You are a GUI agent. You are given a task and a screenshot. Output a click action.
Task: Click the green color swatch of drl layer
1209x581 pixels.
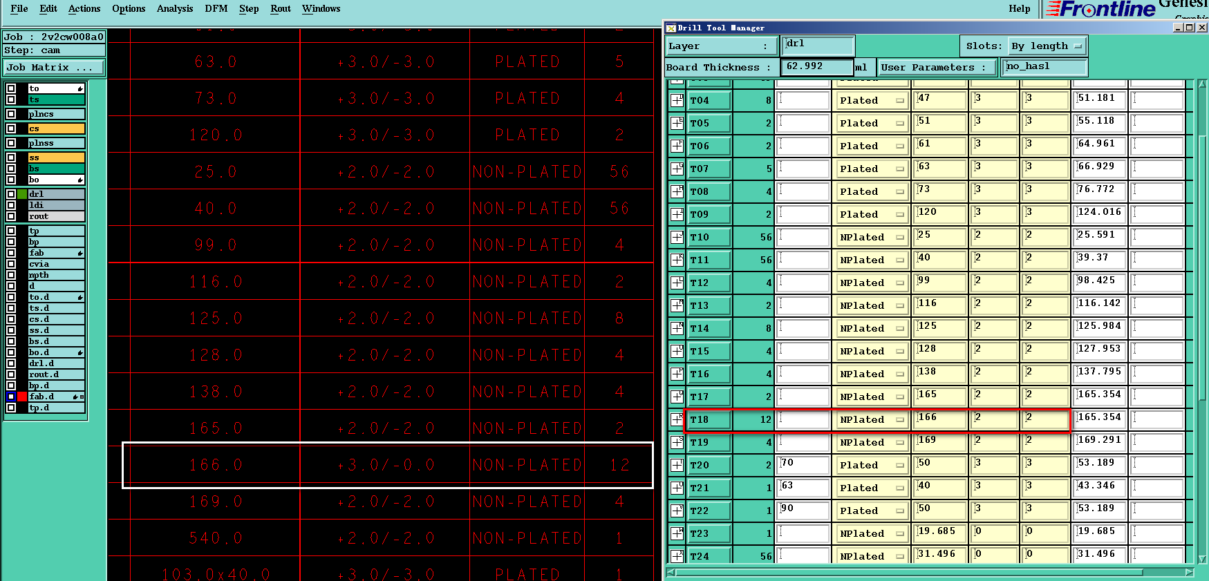coord(22,194)
